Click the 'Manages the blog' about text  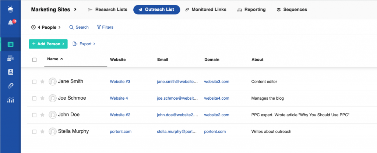click(267, 98)
